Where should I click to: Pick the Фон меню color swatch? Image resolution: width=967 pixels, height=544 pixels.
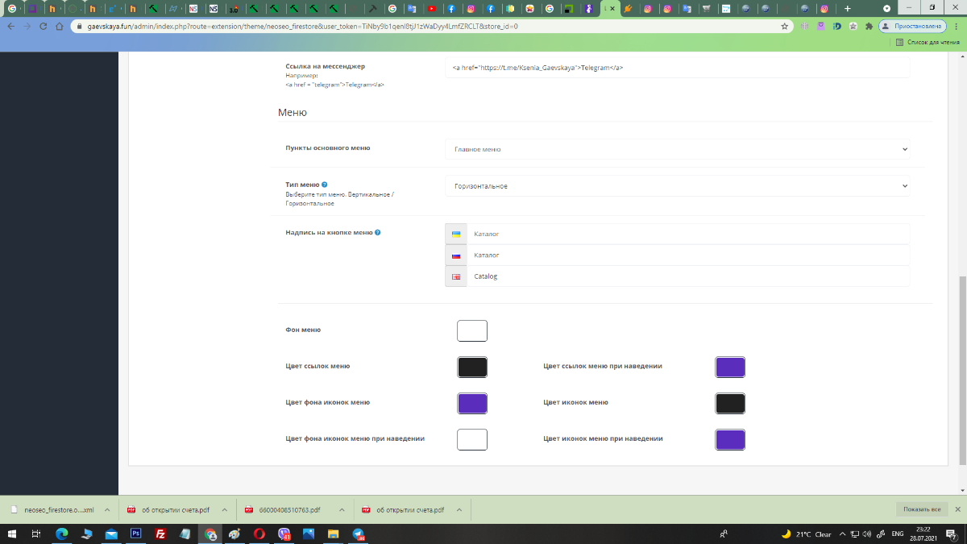(x=472, y=331)
